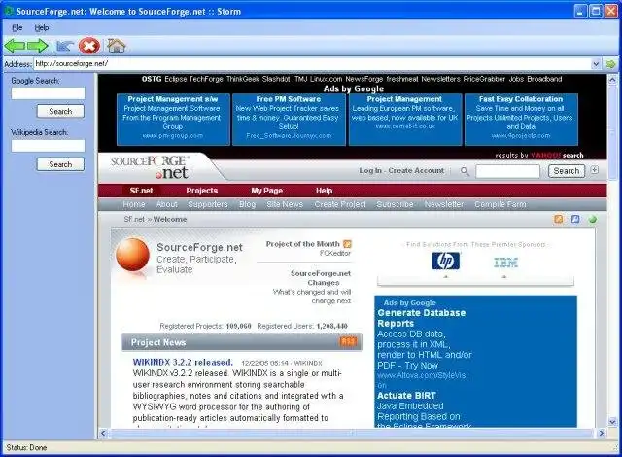
Task: Stop loading with the red X icon
Action: pos(89,46)
